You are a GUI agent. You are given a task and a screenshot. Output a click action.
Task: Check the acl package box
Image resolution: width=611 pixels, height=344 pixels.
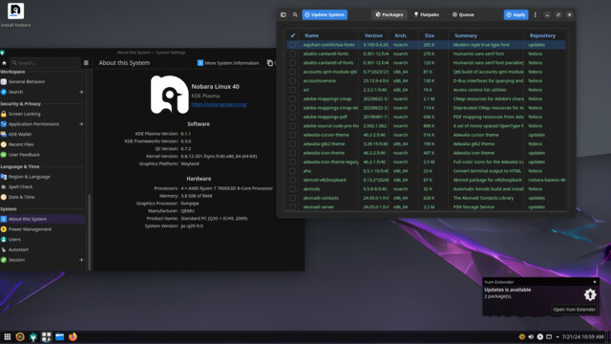[292, 90]
